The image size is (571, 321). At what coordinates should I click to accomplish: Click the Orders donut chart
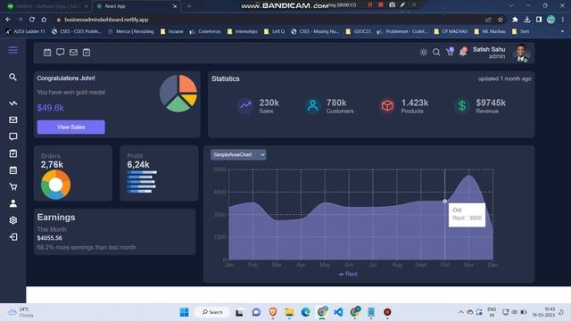tap(55, 185)
